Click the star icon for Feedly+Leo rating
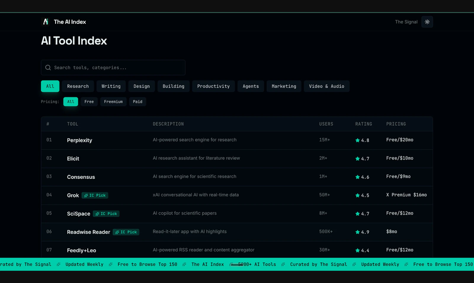This screenshot has height=283, width=474. (x=358, y=250)
